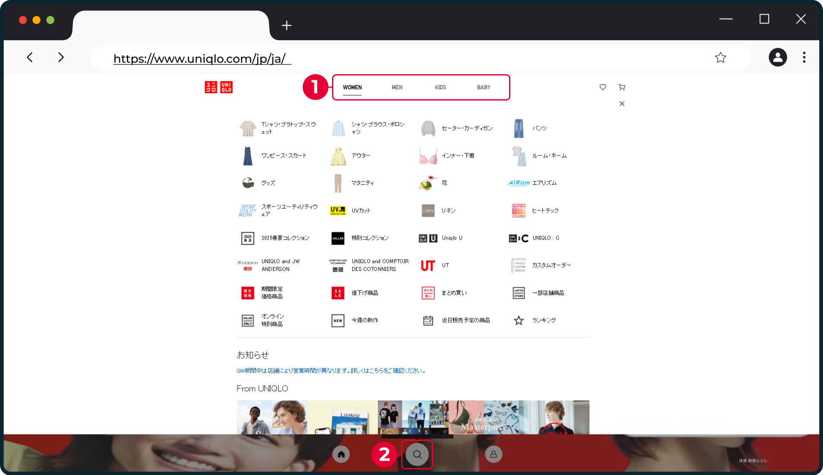Select the BABY tab
Viewport: 823px width, 475px height.
[484, 87]
